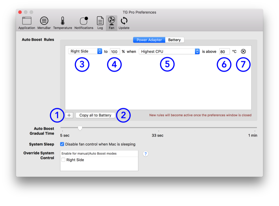Uncheck Disable fan control when sleeping
The image size is (279, 206).
(62, 144)
